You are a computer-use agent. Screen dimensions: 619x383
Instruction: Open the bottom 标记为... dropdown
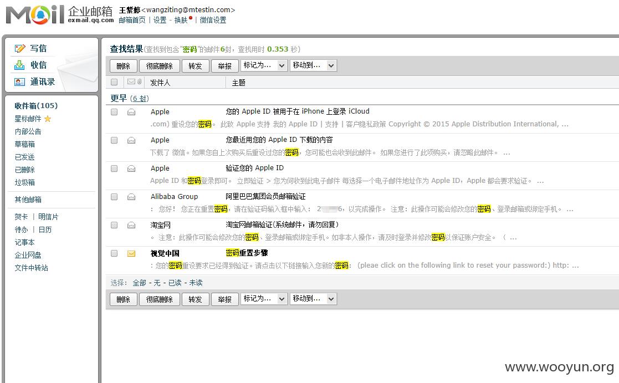pos(264,299)
